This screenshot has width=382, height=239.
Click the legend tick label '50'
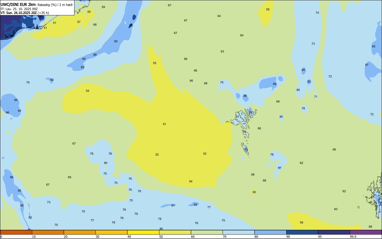[x=161, y=237]
